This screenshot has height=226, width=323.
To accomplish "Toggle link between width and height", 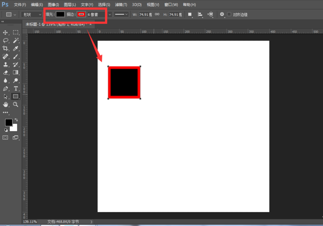I will (x=157, y=14).
